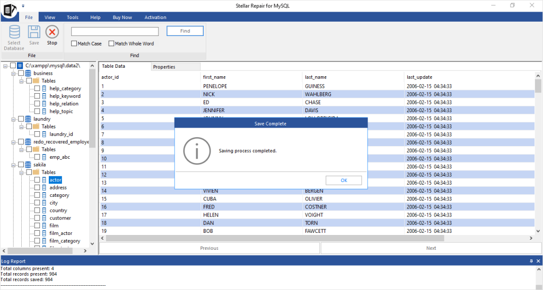The height and width of the screenshot is (290, 543).
Task: Switch to the Properties tab
Action: pyautogui.click(x=164, y=67)
